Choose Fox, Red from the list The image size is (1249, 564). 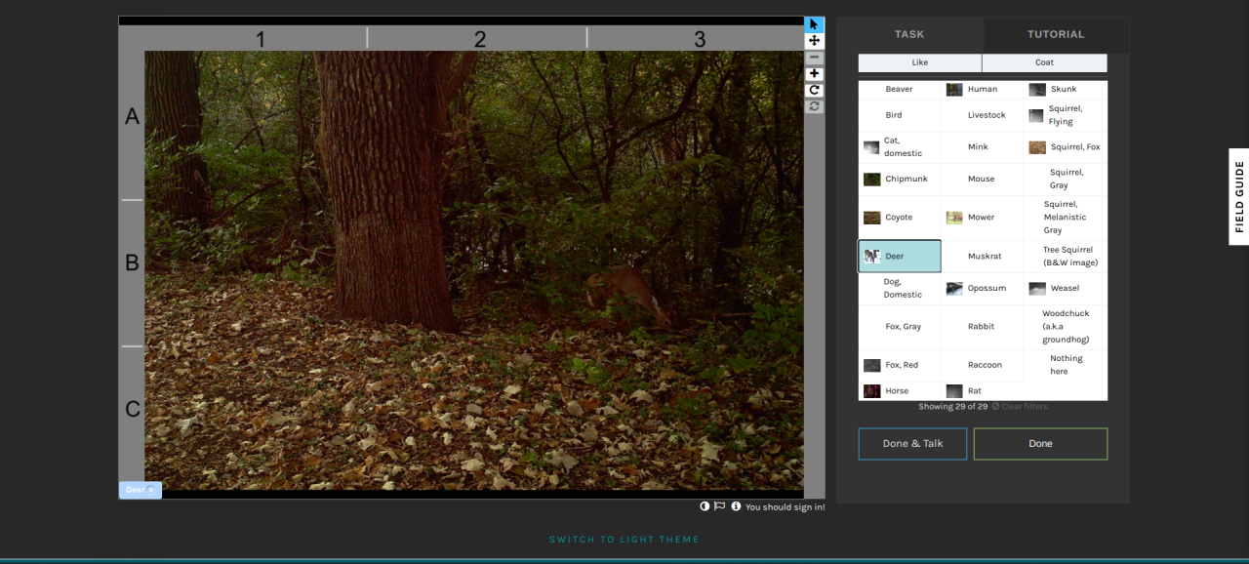900,365
